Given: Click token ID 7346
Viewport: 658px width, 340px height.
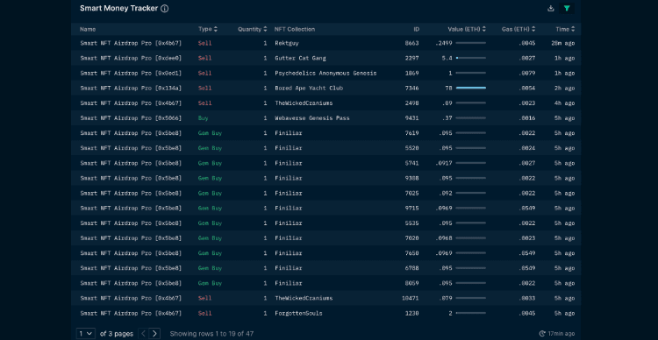Looking at the screenshot, I should click(x=411, y=89).
